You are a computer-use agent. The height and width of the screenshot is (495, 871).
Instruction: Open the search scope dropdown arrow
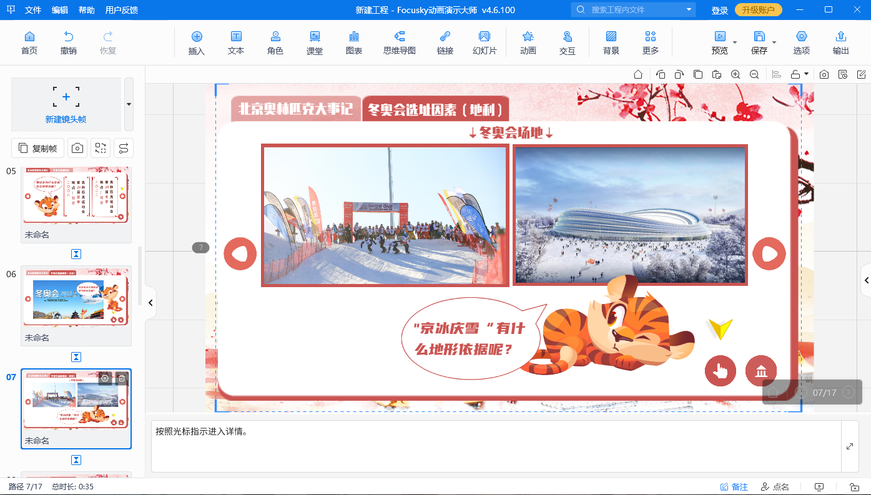(689, 9)
